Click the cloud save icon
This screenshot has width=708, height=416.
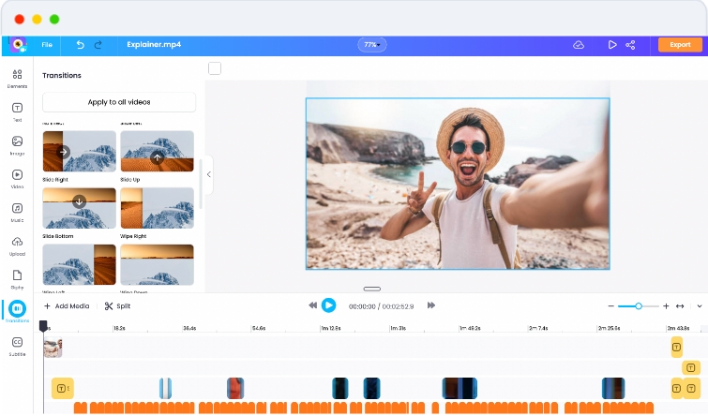click(579, 45)
